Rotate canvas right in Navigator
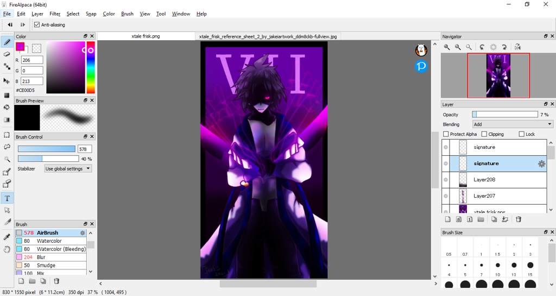This screenshot has height=296, width=556. coord(504,47)
